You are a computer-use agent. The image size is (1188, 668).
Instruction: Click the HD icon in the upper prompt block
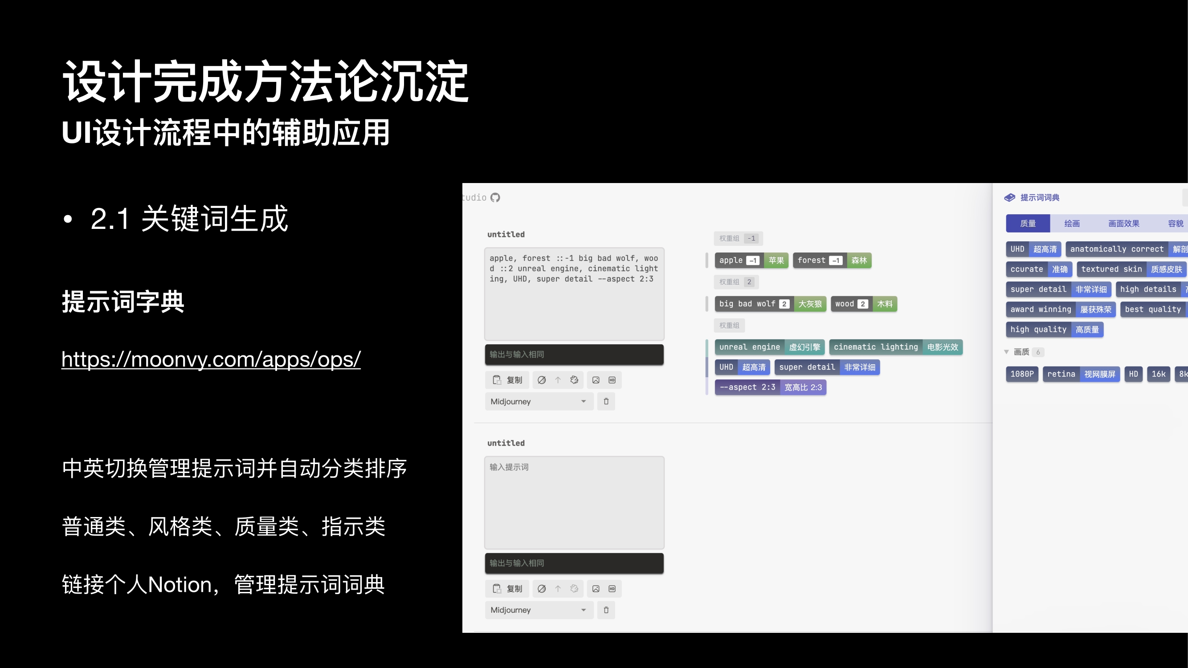coord(612,380)
